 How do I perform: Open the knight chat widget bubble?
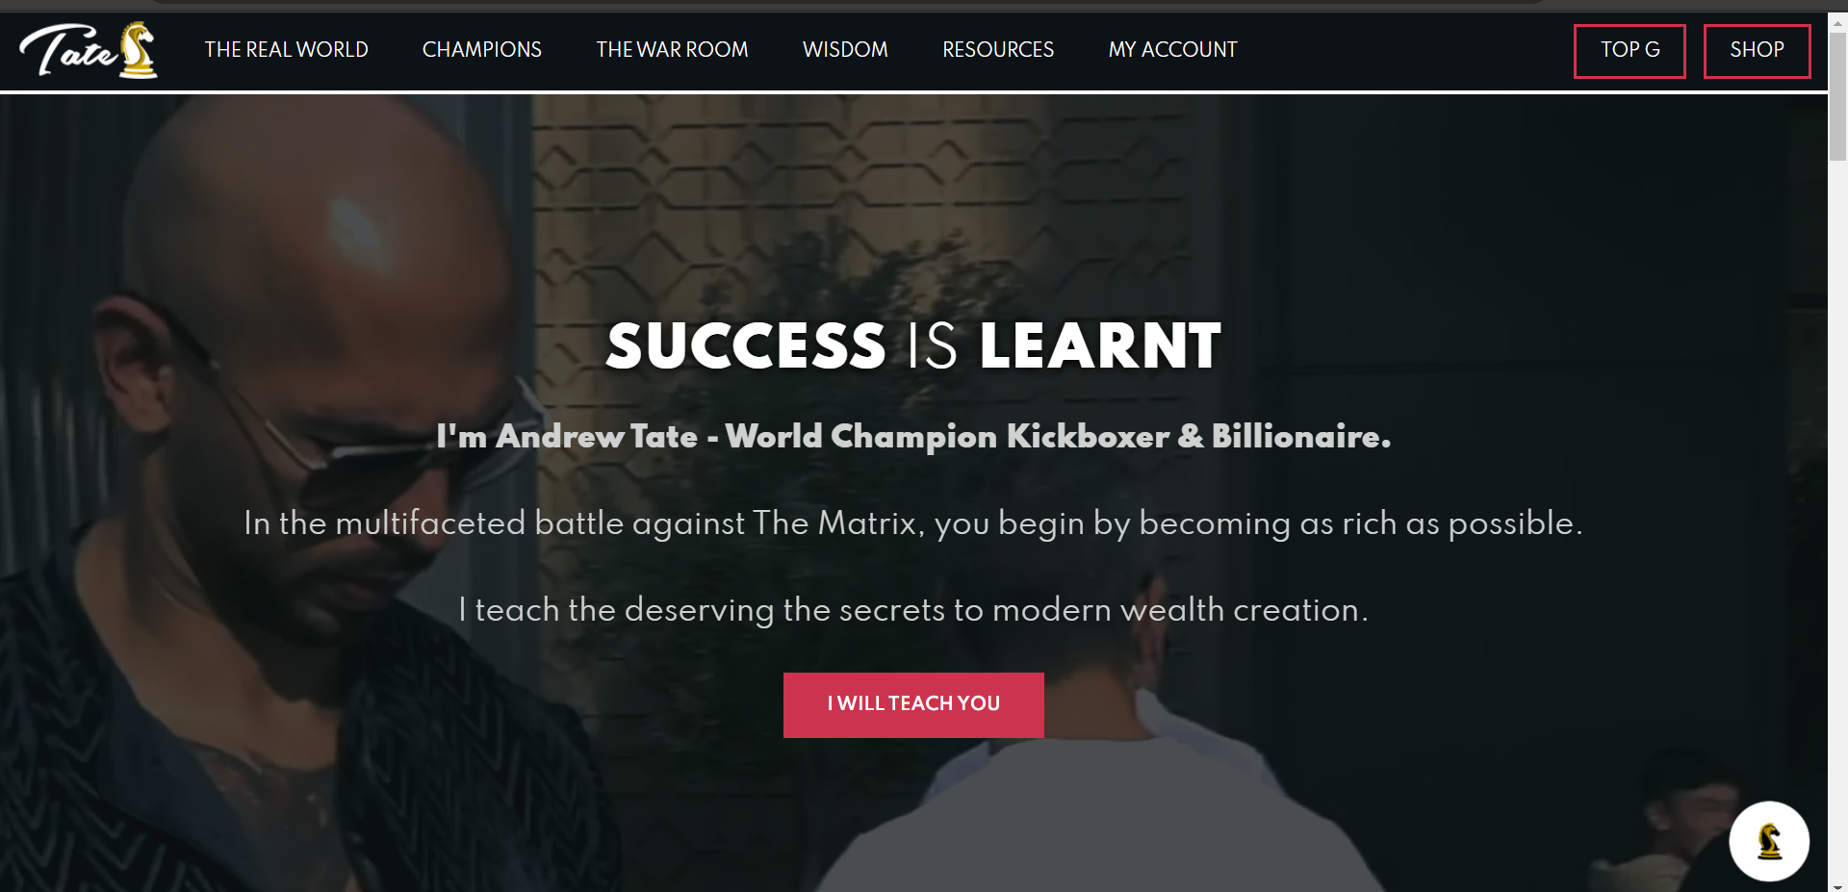(1768, 841)
